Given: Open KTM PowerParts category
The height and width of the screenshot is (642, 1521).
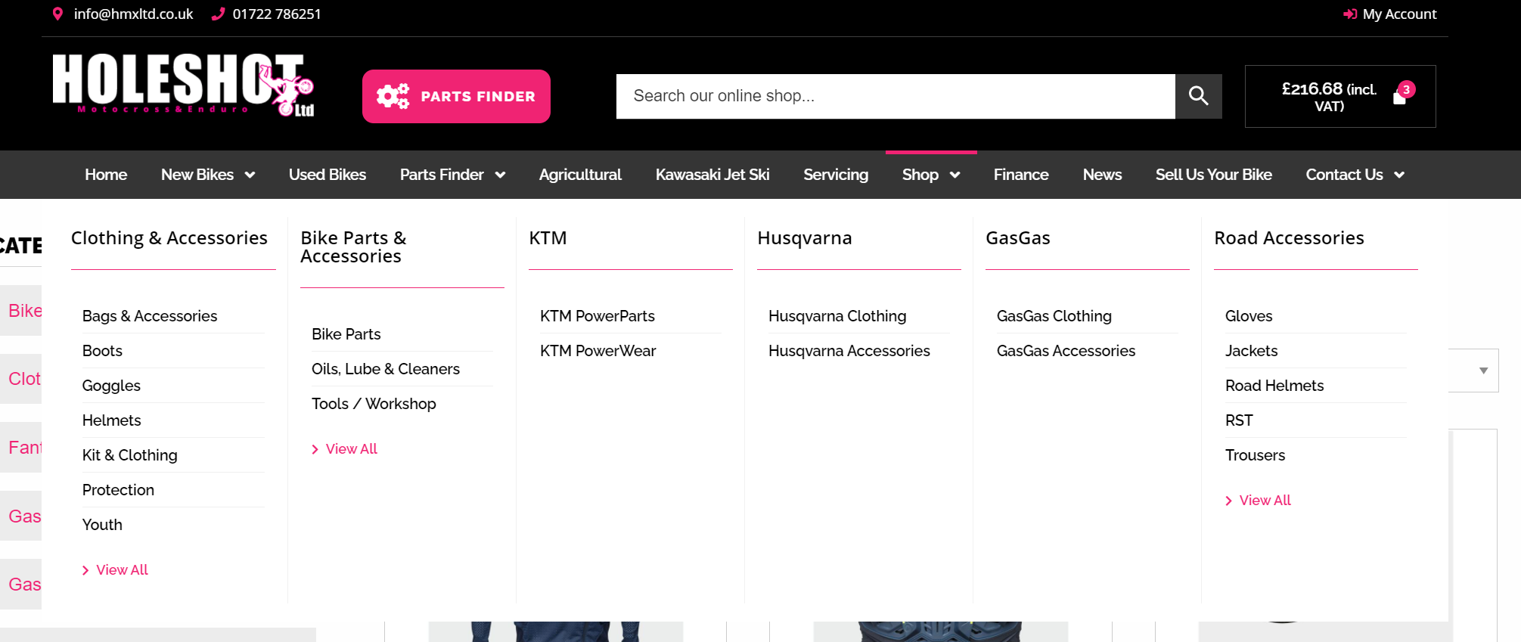Looking at the screenshot, I should 597,316.
